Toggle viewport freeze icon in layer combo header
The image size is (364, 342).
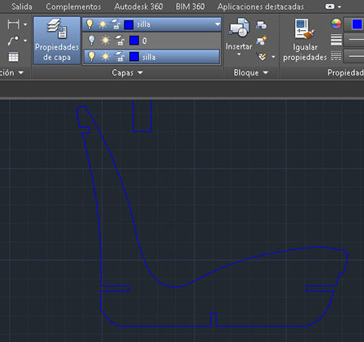coord(115,21)
